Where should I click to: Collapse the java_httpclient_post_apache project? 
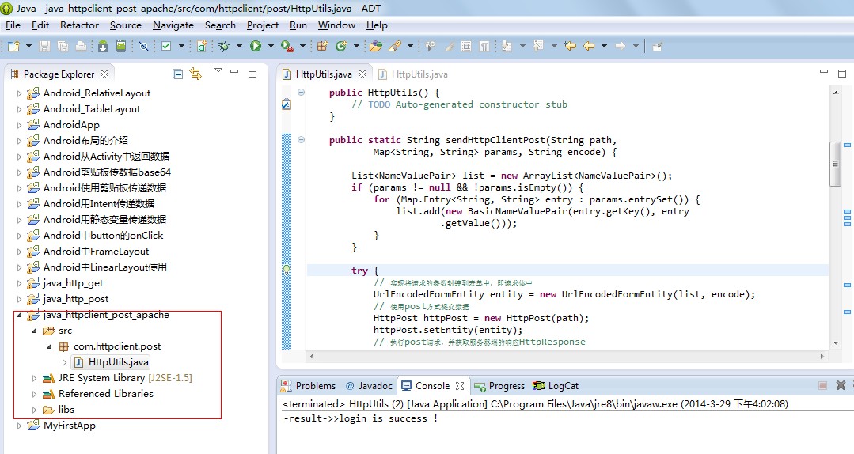[19, 315]
